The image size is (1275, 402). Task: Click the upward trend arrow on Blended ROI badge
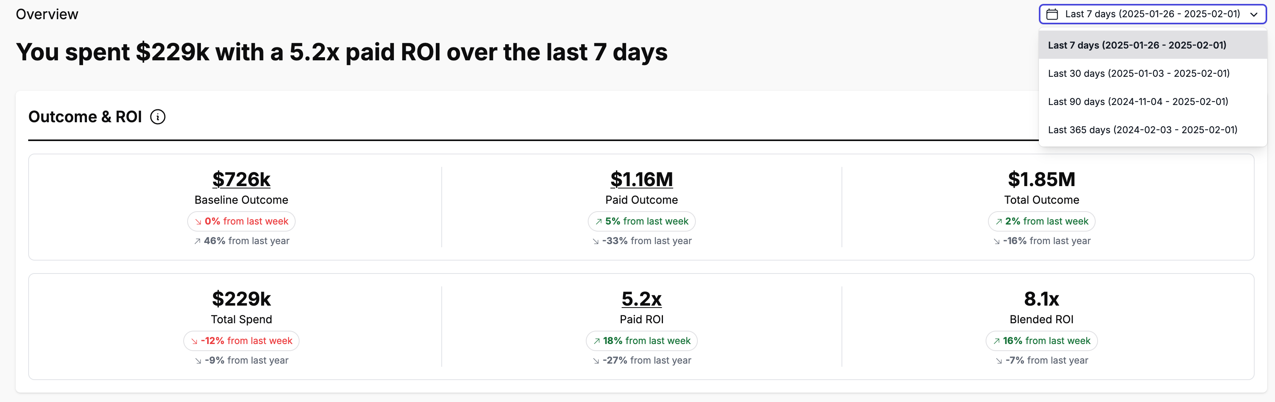point(997,341)
